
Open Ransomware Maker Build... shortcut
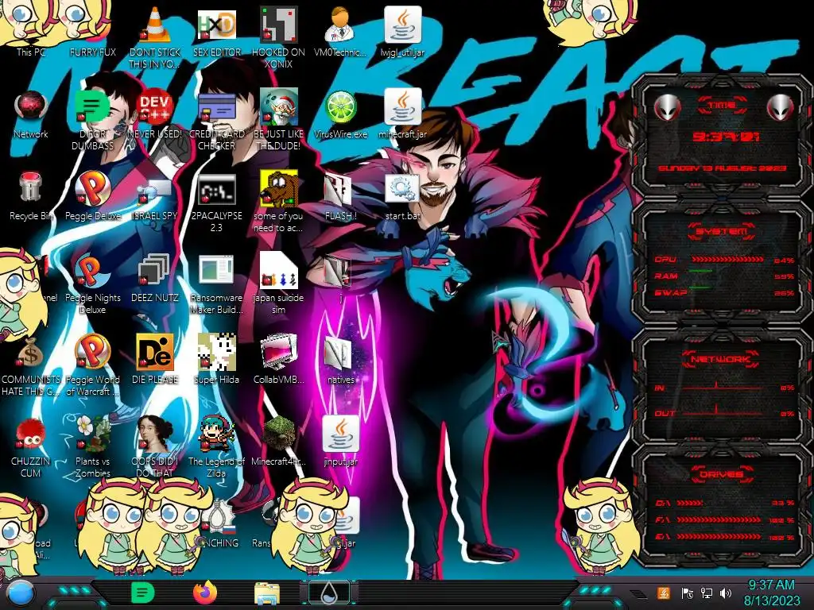(216, 271)
